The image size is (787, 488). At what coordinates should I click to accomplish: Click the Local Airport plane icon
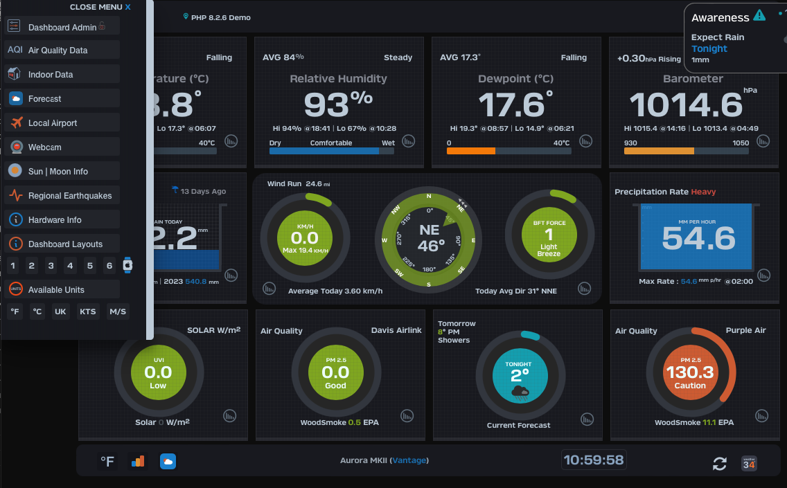click(x=15, y=123)
